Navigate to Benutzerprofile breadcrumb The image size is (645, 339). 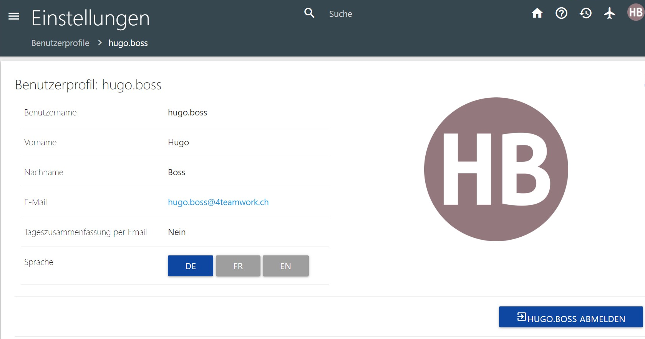coord(60,43)
